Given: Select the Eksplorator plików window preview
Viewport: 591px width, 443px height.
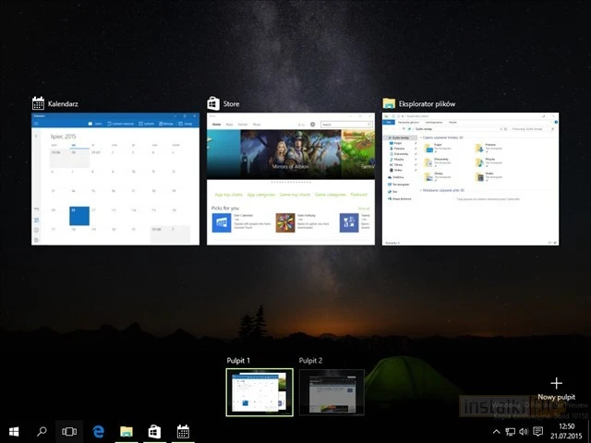Looking at the screenshot, I should click(471, 179).
